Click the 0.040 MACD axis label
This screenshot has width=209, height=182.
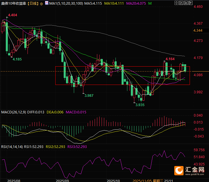click(198, 115)
